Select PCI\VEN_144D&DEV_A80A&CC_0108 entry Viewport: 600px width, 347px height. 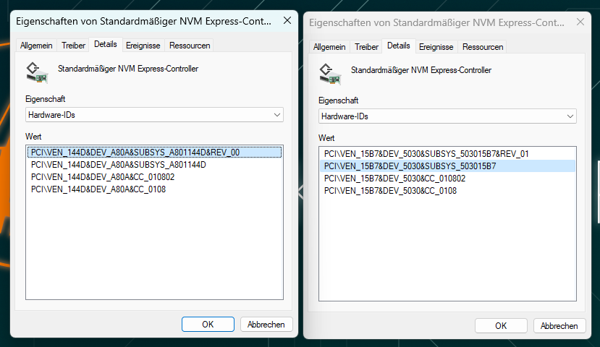155,189
